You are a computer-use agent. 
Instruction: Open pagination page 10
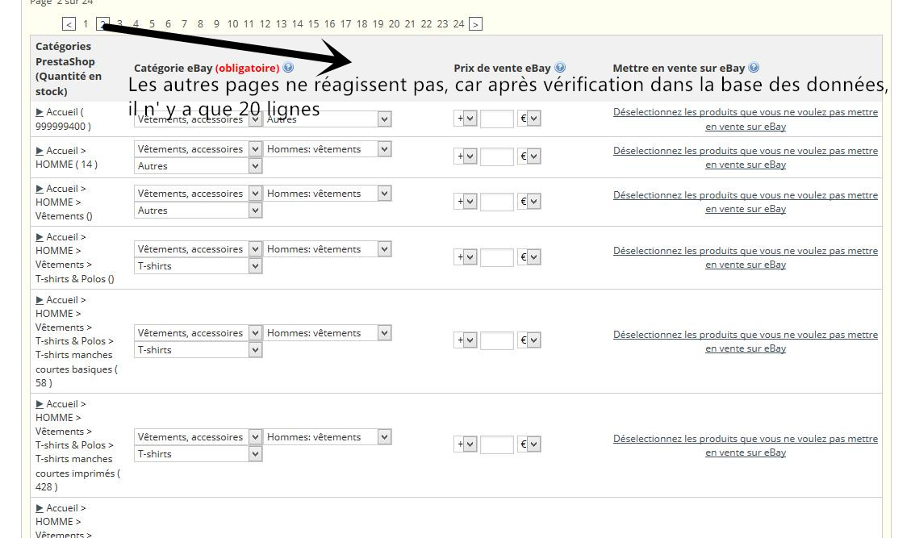click(232, 24)
